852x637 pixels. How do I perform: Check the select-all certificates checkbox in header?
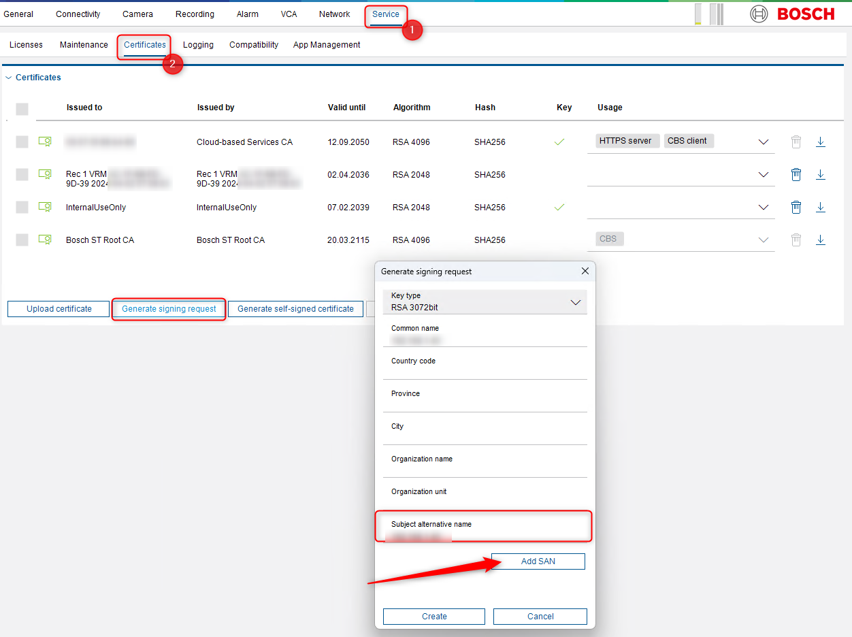pyautogui.click(x=22, y=109)
